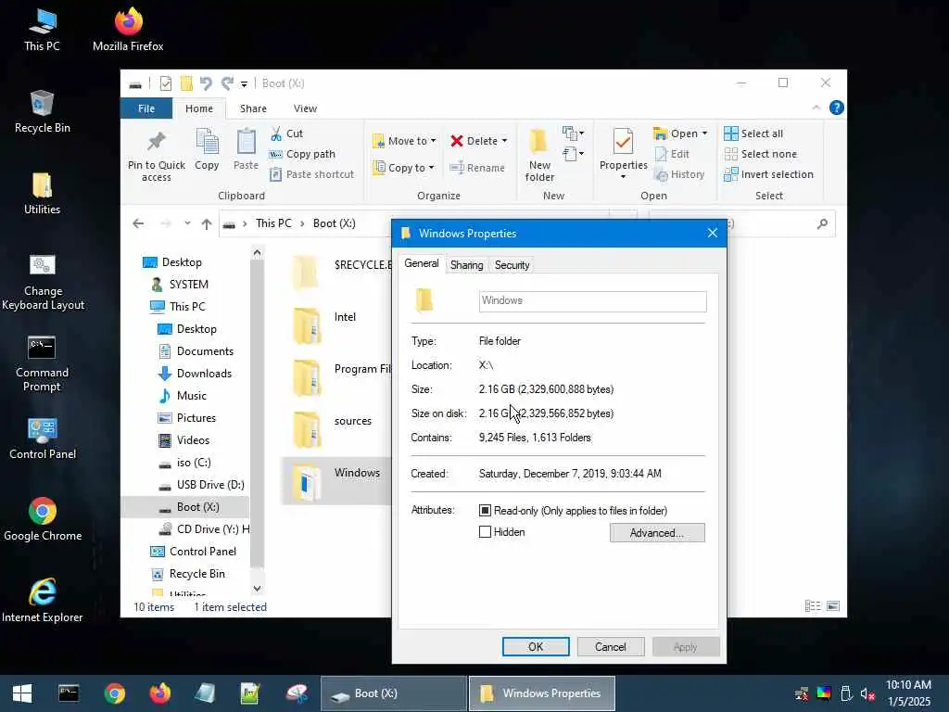Screen dimensions: 949x712
Task: Navigate up one folder level
Action: [x=207, y=224]
